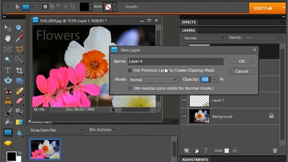Open Layers panel Opacity dropdown
Screen dimensions: 288x162
coord(279,38)
